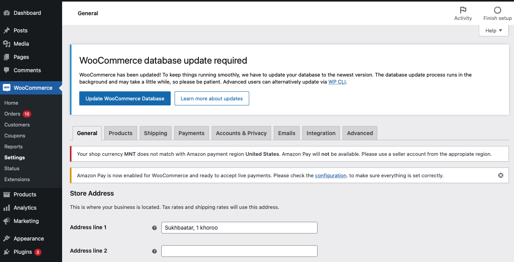Click the Pages stack icon

7,57
